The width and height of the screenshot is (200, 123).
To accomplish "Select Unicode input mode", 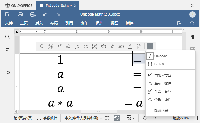I will point(170,56).
